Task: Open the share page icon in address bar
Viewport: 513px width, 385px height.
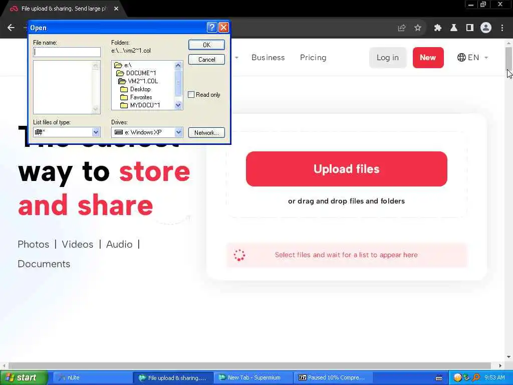Action: [x=402, y=28]
